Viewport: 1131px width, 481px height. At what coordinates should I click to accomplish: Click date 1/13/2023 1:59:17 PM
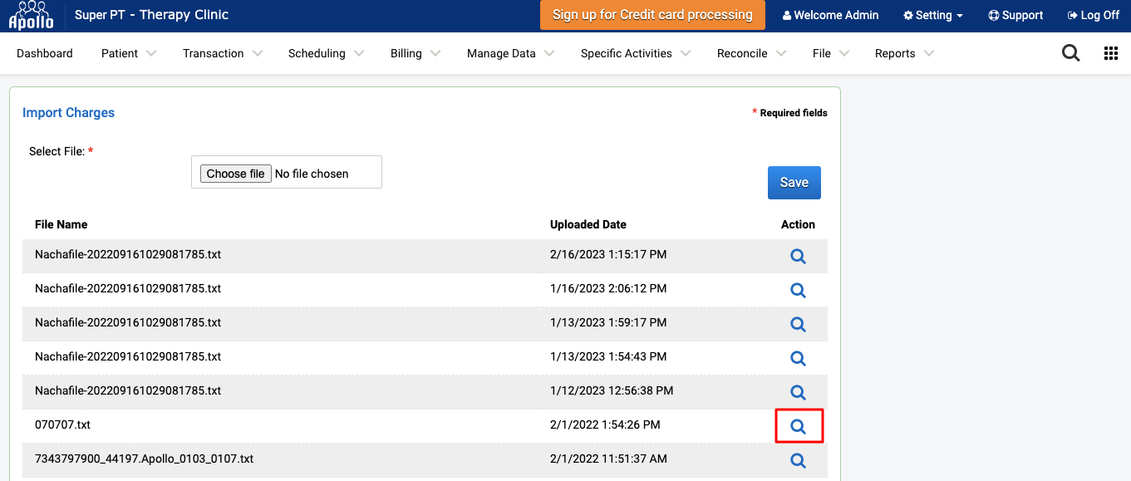click(x=608, y=322)
